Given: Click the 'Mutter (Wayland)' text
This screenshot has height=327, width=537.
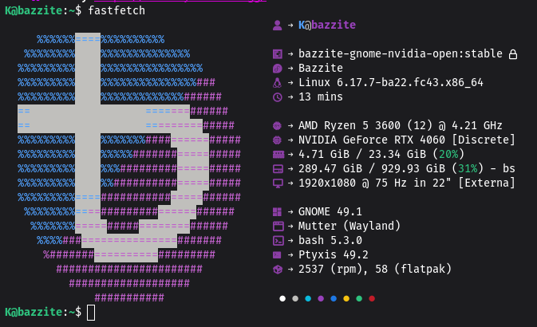Looking at the screenshot, I should pyautogui.click(x=349, y=227).
